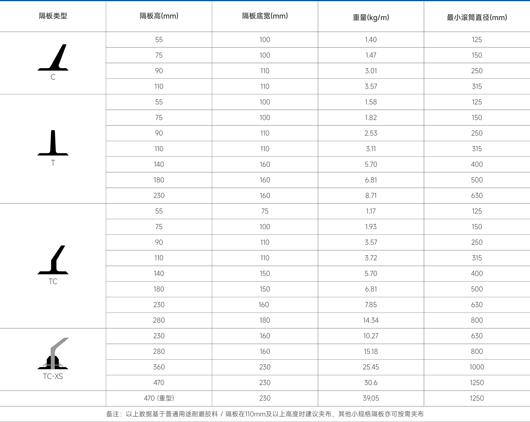The image size is (530, 422).
Task: Click the 隔板底宽(mm) column header
Action: click(265, 16)
